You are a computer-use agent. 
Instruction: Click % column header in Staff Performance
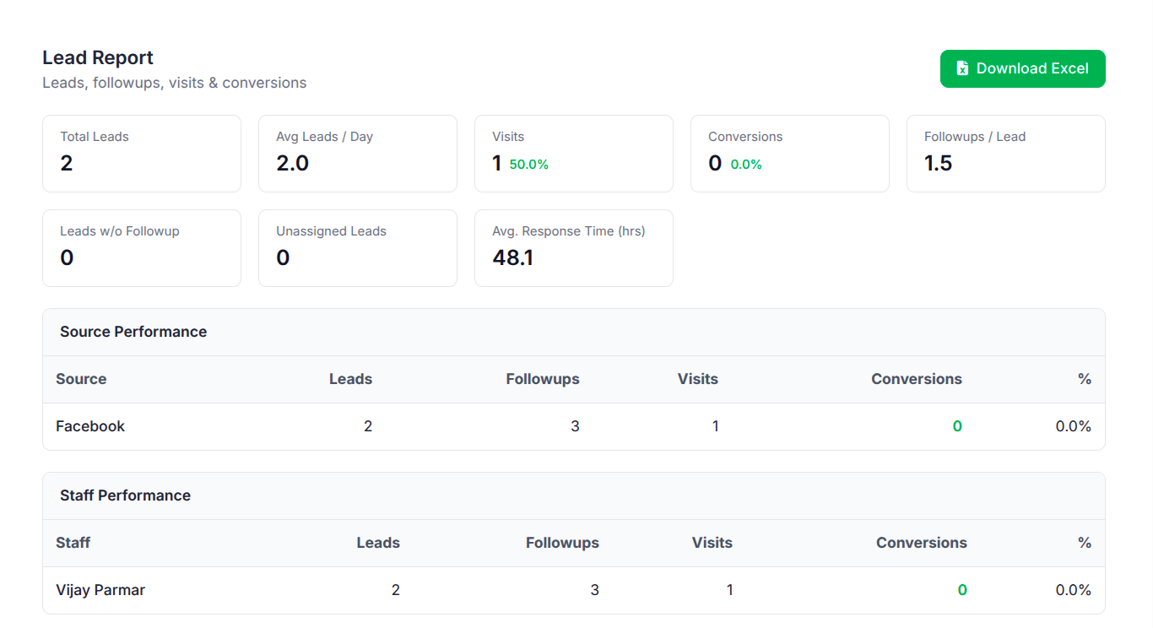pyautogui.click(x=1085, y=543)
